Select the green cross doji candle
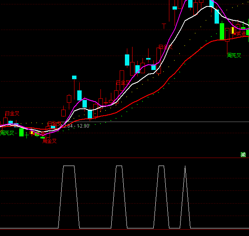Screen dimensions: 249x236 point(26,135)
